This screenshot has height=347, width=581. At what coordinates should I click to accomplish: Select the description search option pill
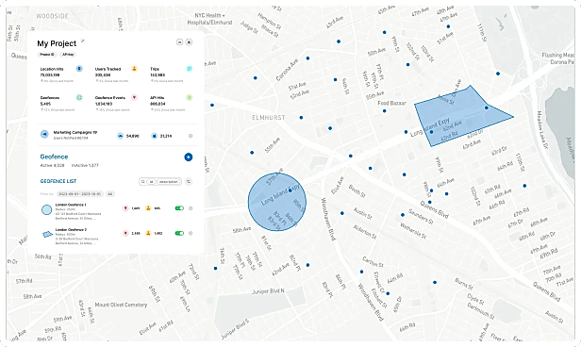pos(169,181)
